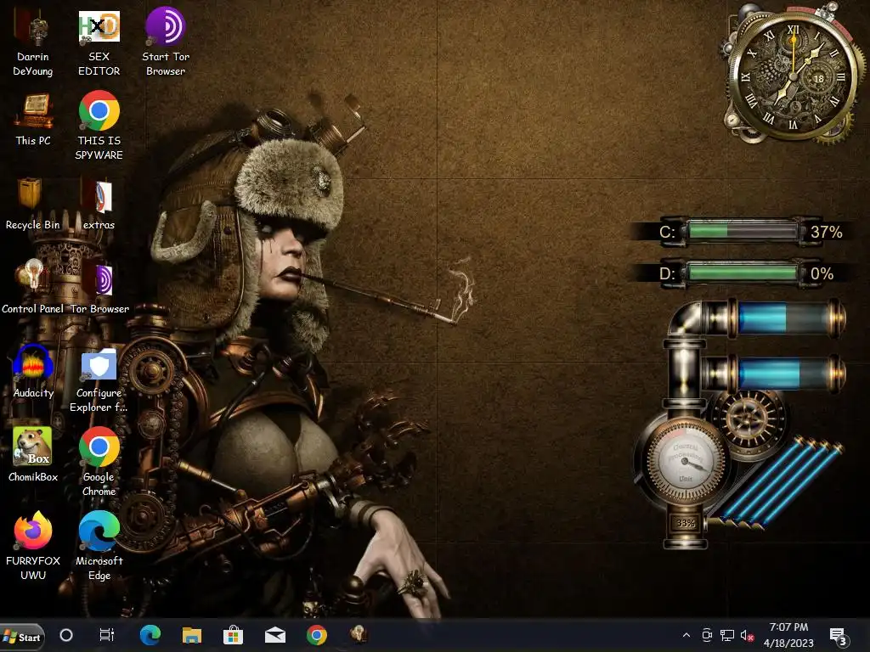This screenshot has height=652, width=870.
Task: Open the network status tray icon
Action: click(x=727, y=635)
